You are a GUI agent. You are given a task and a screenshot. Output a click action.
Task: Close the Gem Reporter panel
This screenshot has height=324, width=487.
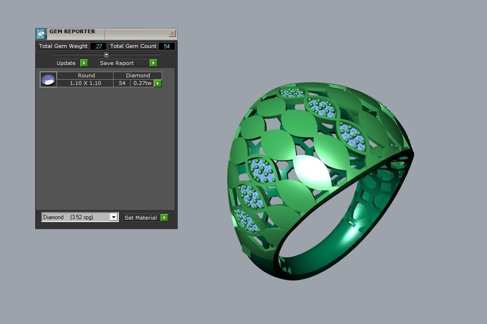pyautogui.click(x=172, y=34)
